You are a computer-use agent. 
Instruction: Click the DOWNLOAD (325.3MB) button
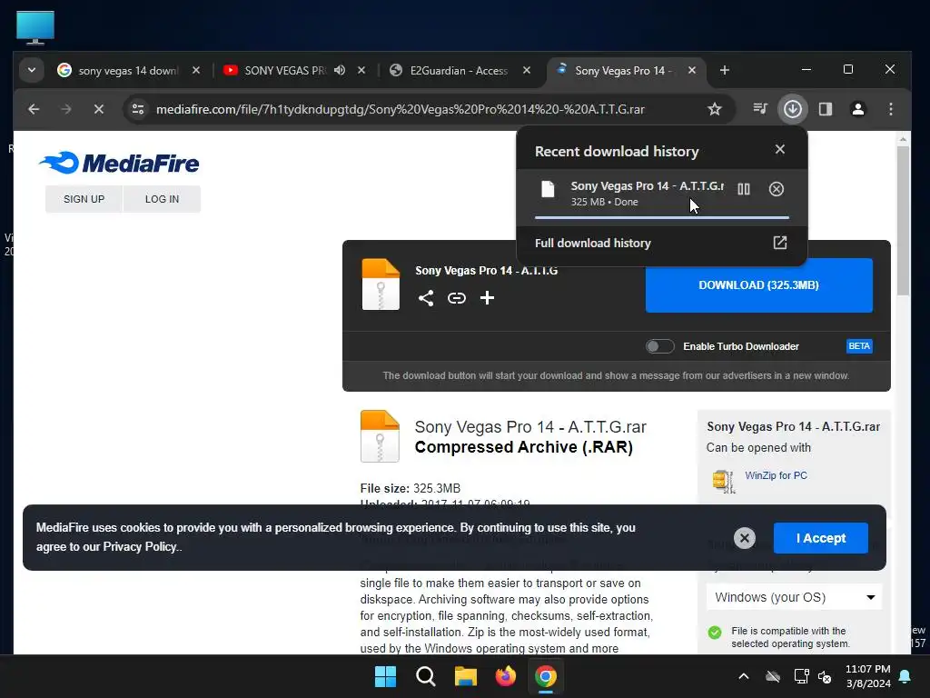click(x=758, y=284)
